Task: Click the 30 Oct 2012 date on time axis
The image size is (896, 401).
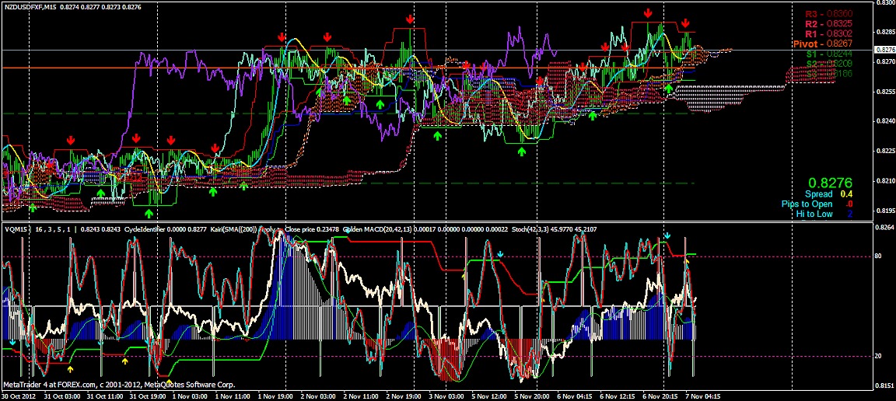Action: [19, 395]
